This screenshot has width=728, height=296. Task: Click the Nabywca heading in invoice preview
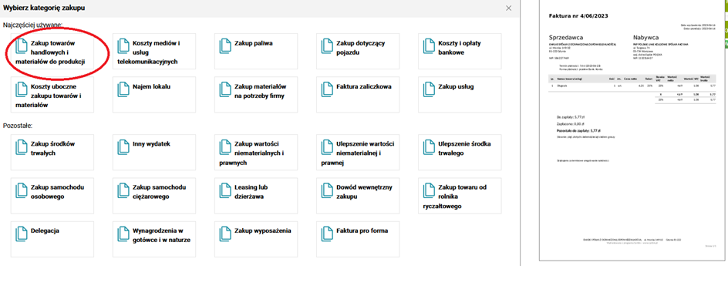645,37
